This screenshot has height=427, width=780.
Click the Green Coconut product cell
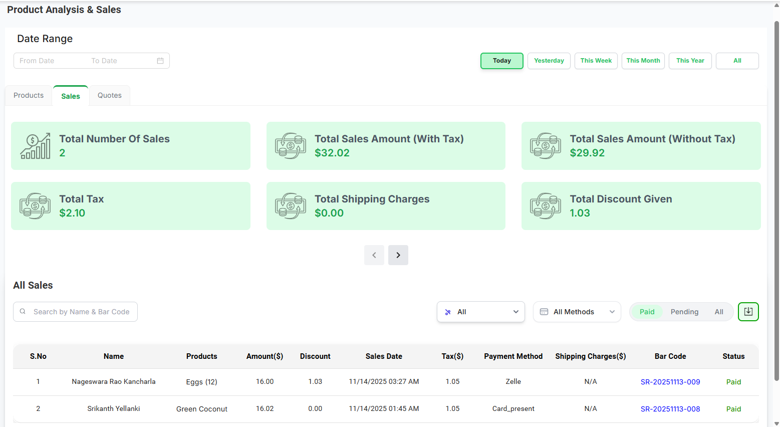[201, 409]
